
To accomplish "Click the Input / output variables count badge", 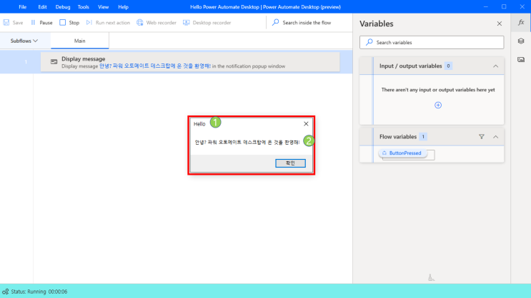I will (448, 66).
